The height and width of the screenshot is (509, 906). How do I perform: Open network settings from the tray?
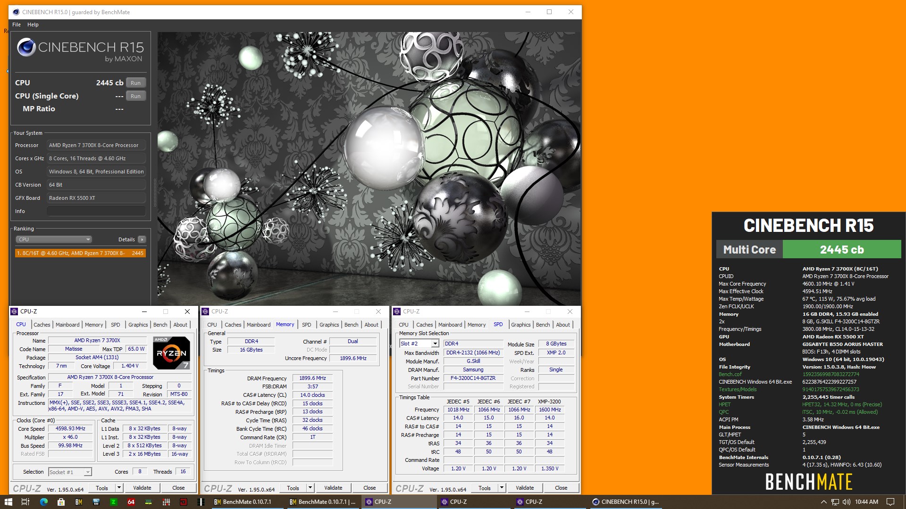click(x=835, y=502)
